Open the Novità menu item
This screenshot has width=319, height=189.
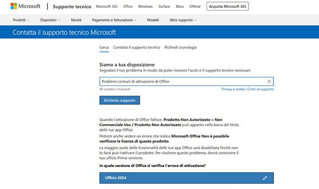pos(76,20)
